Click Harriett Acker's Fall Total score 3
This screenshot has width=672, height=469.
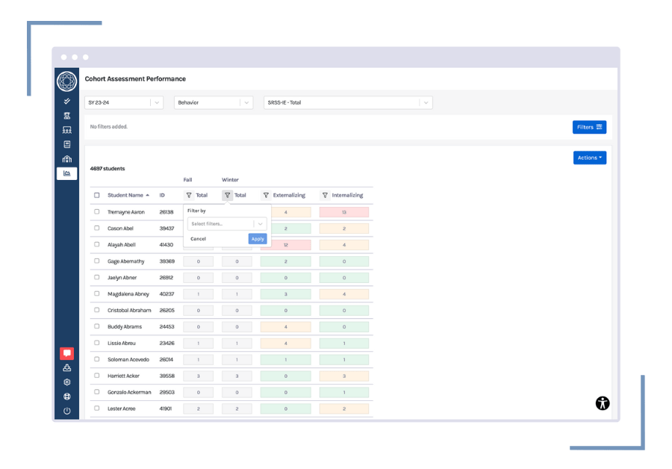(x=199, y=376)
